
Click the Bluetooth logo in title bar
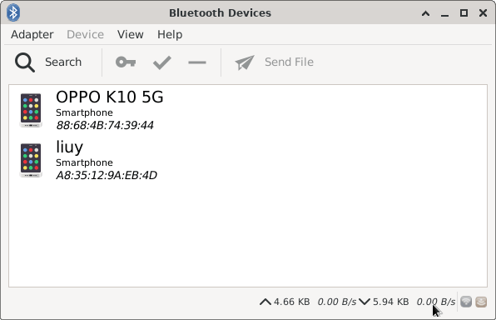click(13, 12)
